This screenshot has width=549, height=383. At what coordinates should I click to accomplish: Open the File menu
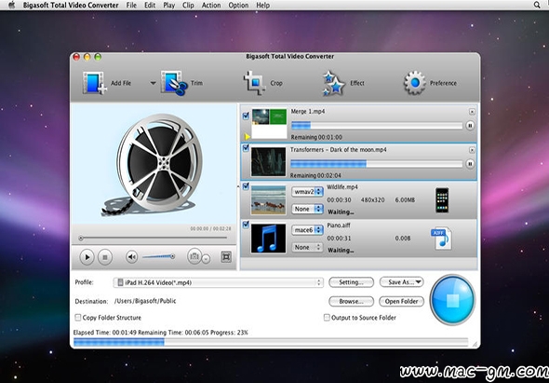tap(131, 6)
